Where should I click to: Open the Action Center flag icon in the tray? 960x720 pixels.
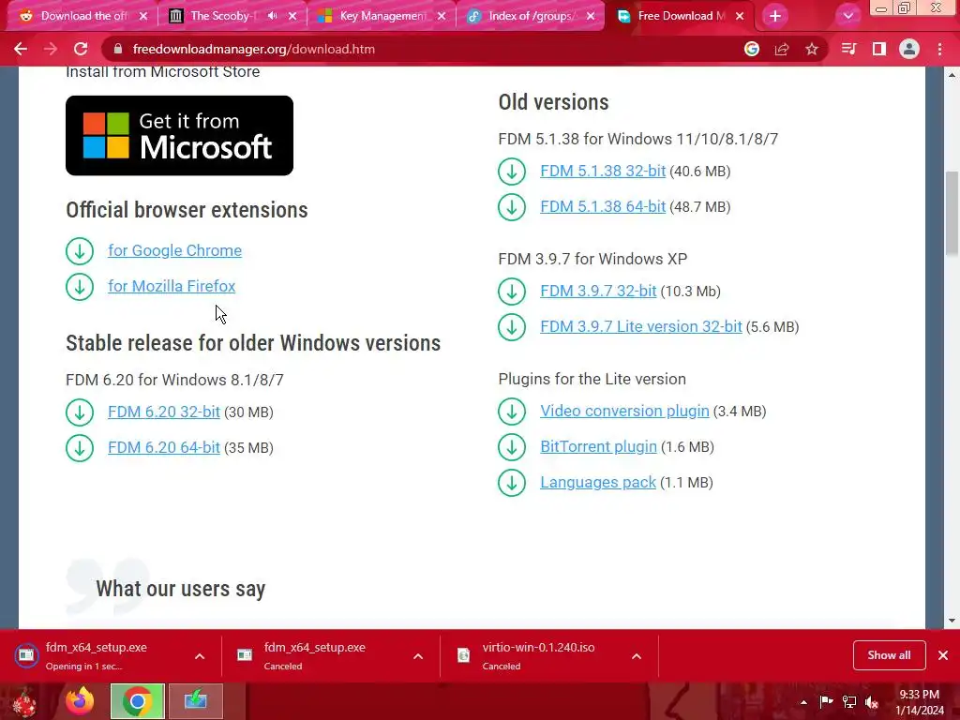tap(826, 702)
